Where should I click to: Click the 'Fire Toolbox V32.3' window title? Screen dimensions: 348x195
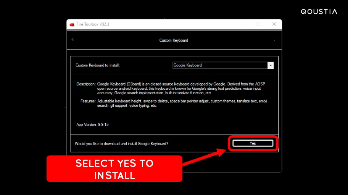[93, 24]
